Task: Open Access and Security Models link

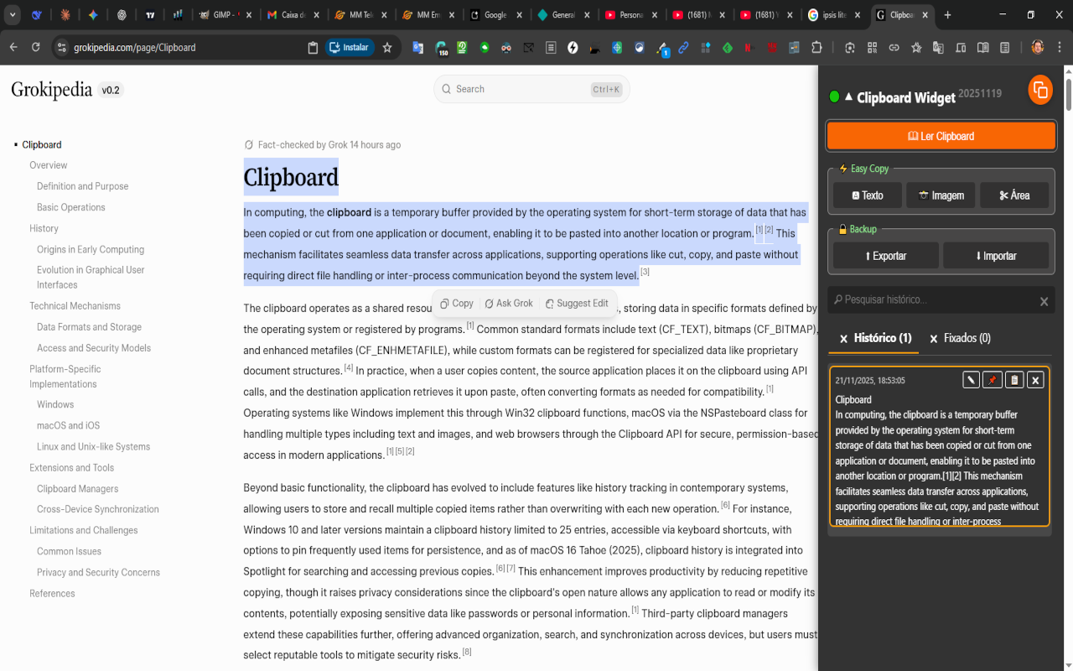Action: [x=94, y=348]
